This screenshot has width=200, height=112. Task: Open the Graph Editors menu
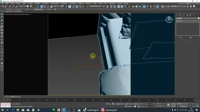[x=55, y=3]
